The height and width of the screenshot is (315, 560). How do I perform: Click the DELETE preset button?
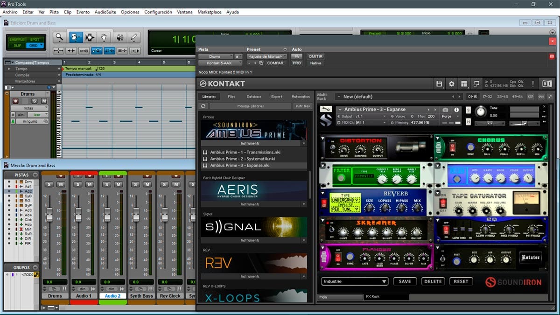433,281
